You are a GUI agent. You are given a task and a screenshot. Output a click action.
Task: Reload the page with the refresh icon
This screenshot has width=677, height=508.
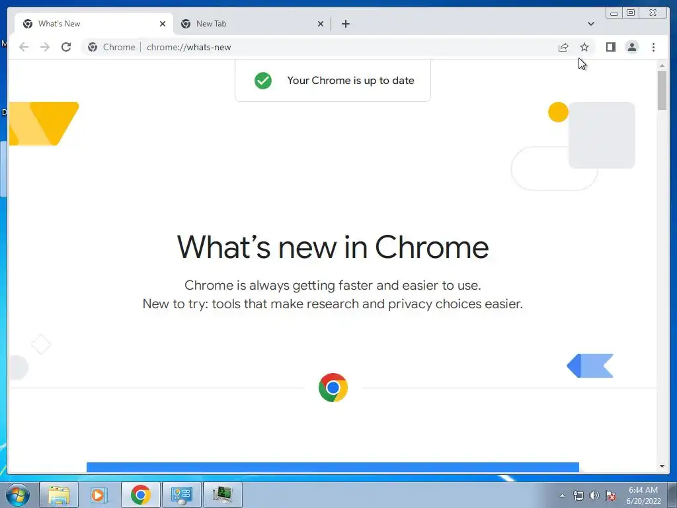click(66, 47)
